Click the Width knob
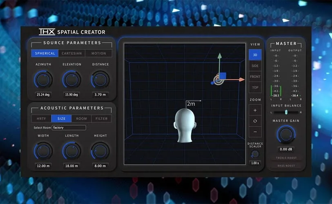 43,151
